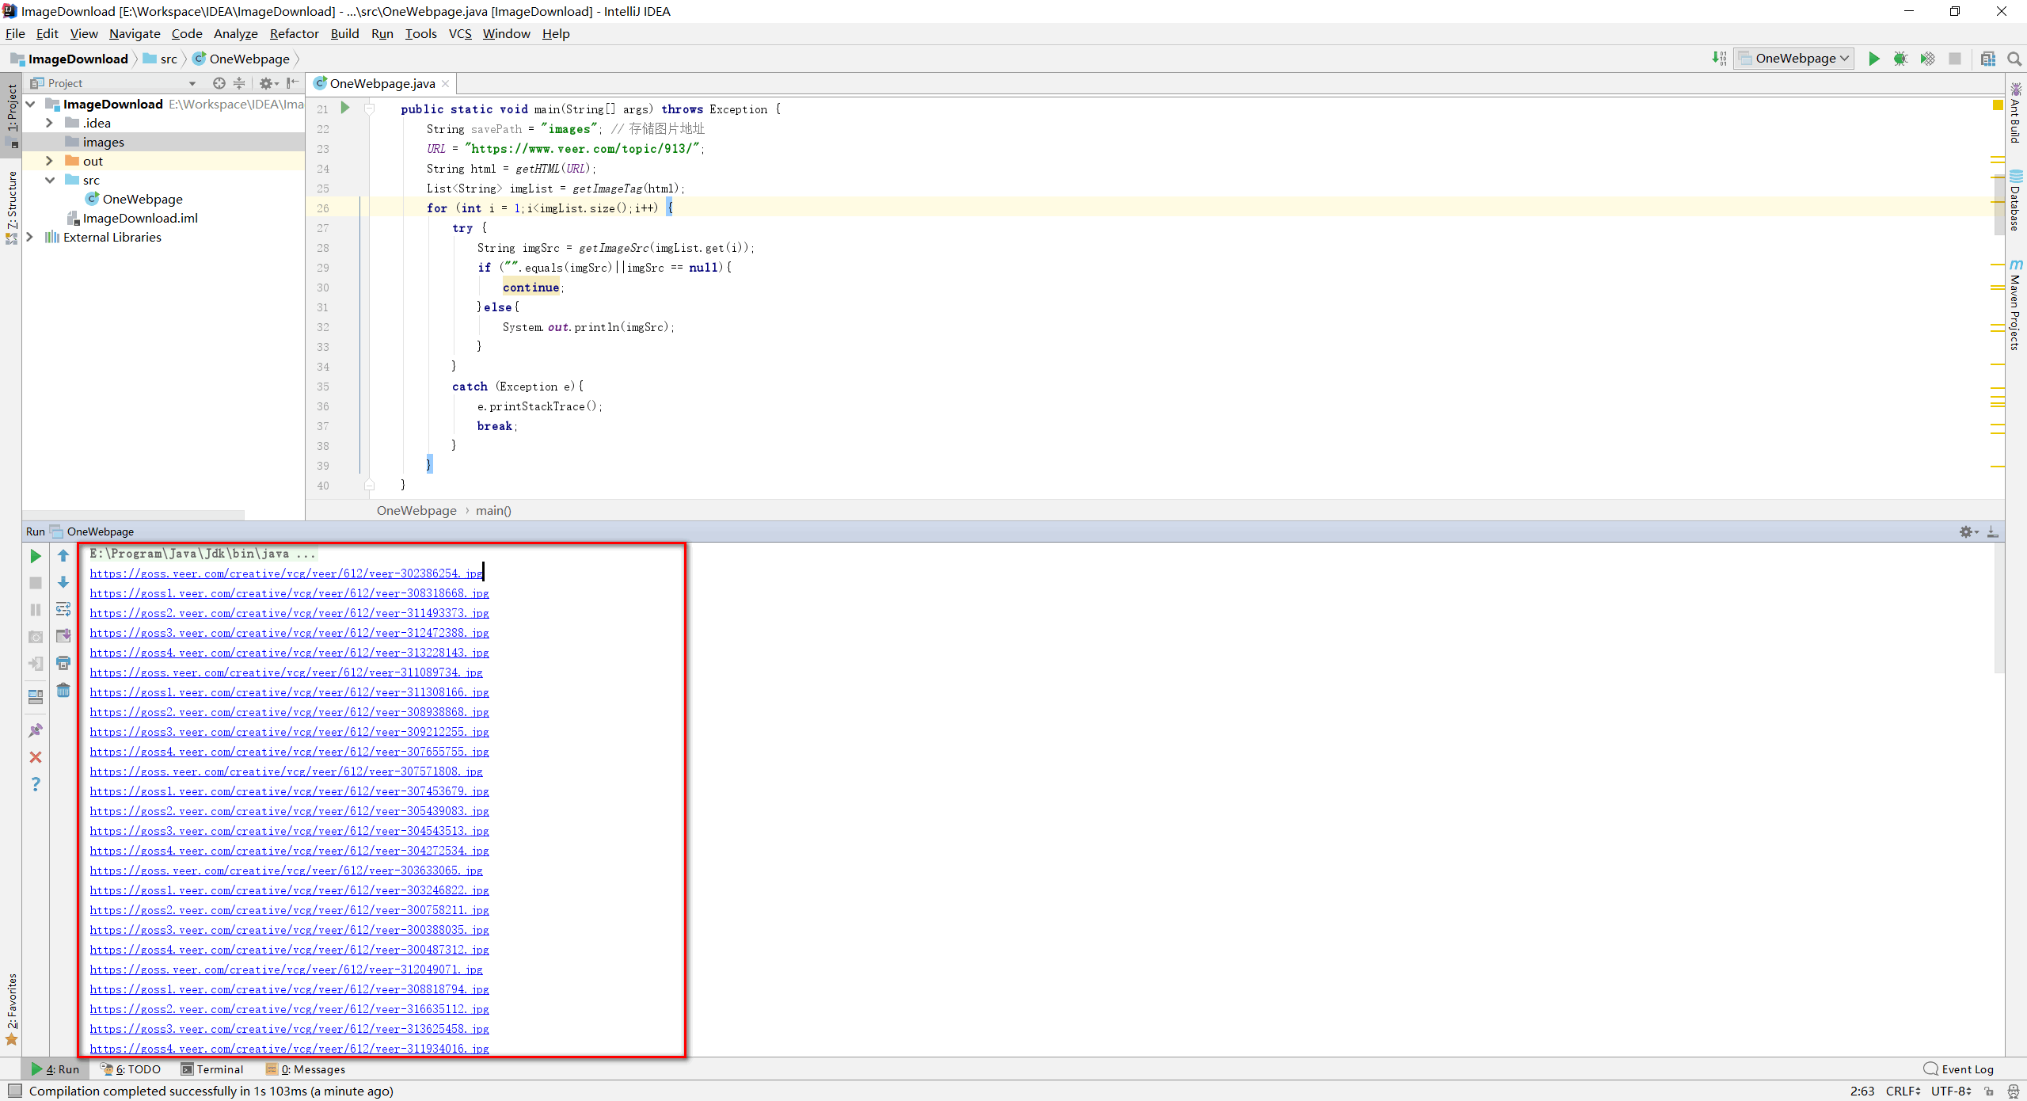Viewport: 2027px width, 1101px height.
Task: Open the Project view dropdown
Action: pos(192,83)
